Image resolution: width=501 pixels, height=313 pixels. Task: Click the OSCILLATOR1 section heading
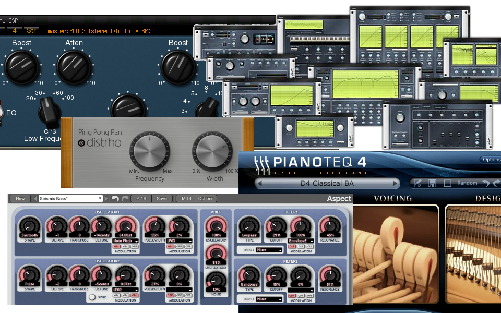tap(107, 212)
